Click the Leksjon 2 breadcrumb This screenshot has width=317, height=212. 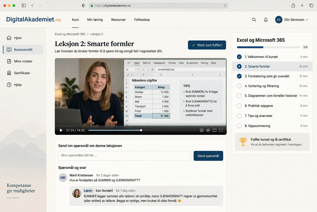tap(97, 34)
